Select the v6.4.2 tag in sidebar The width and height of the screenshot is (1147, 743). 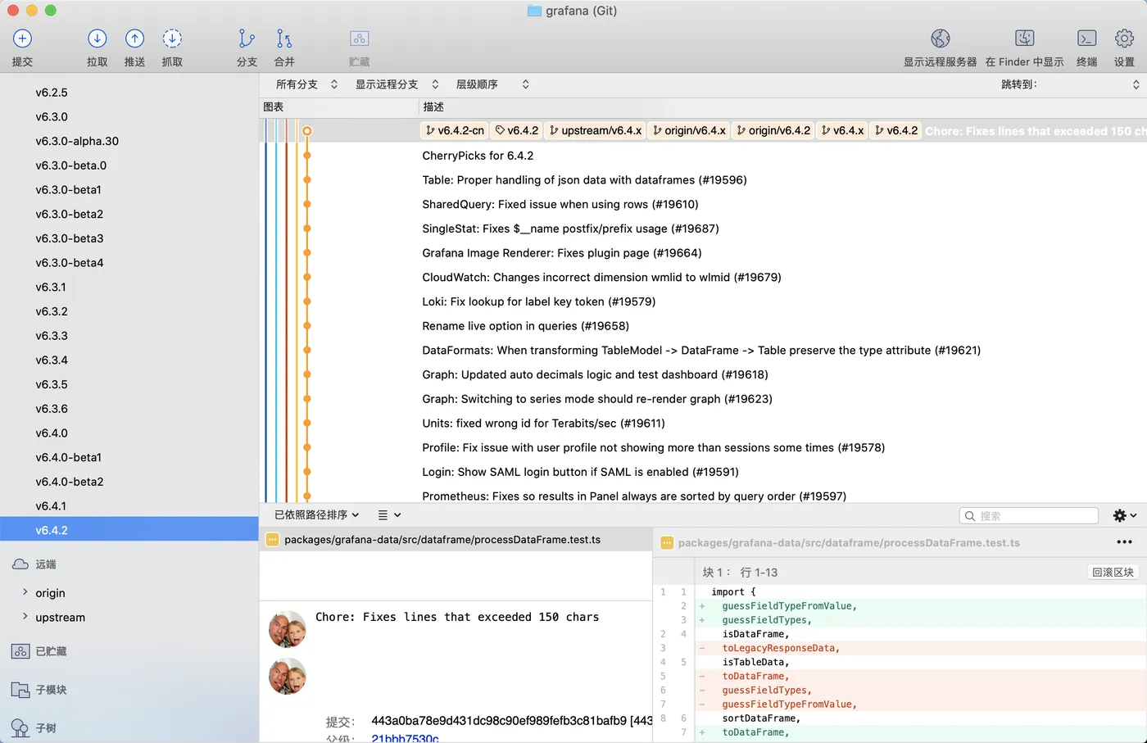click(129, 530)
